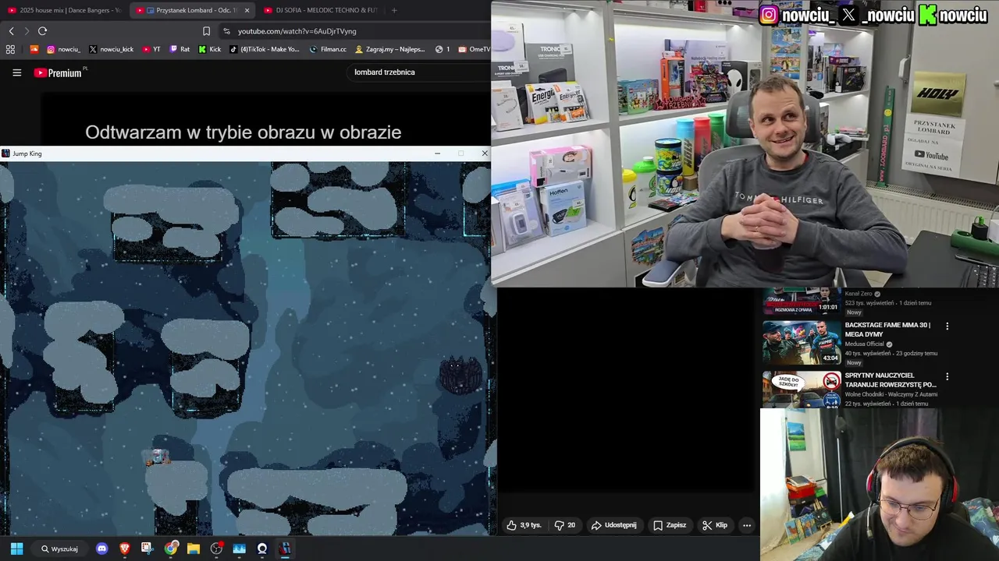This screenshot has width=999, height=561.
Task: Click the Udostępnij share button
Action: pyautogui.click(x=613, y=525)
